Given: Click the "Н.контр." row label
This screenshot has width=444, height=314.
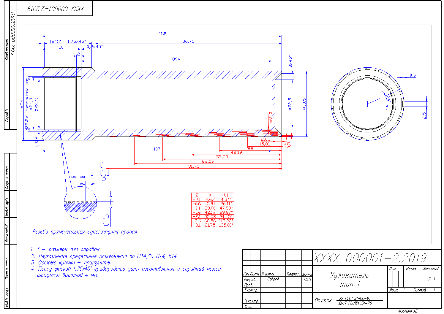Looking at the screenshot, I should (x=251, y=301).
